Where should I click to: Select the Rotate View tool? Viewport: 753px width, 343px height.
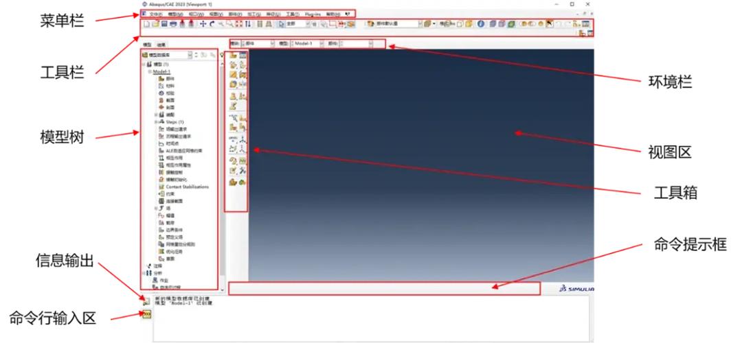[x=212, y=24]
